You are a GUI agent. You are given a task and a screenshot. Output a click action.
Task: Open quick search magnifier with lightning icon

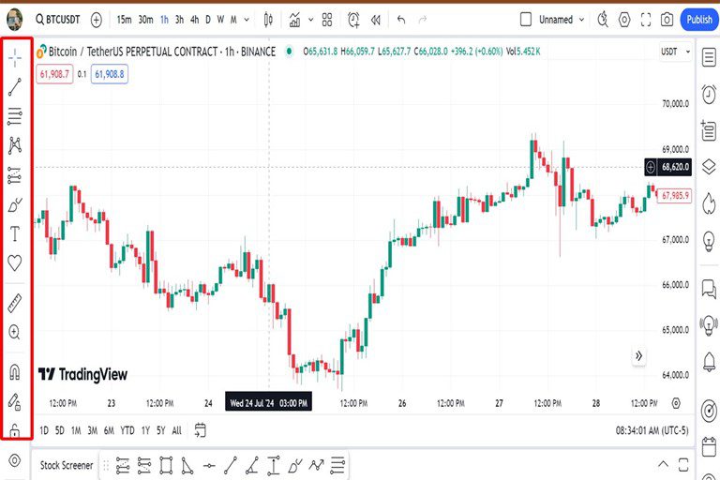(x=603, y=20)
